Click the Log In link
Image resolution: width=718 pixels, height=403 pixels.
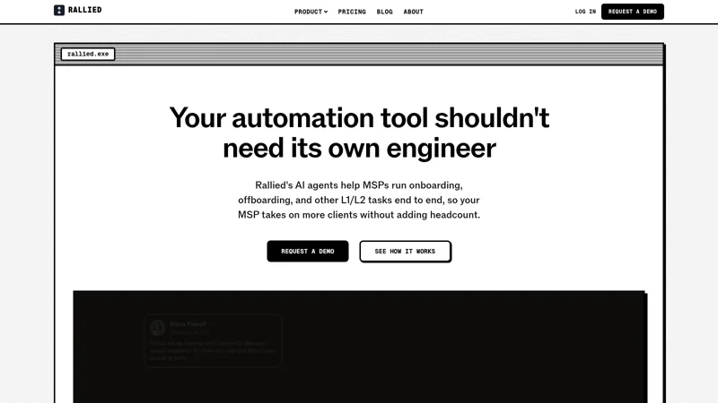pos(585,12)
